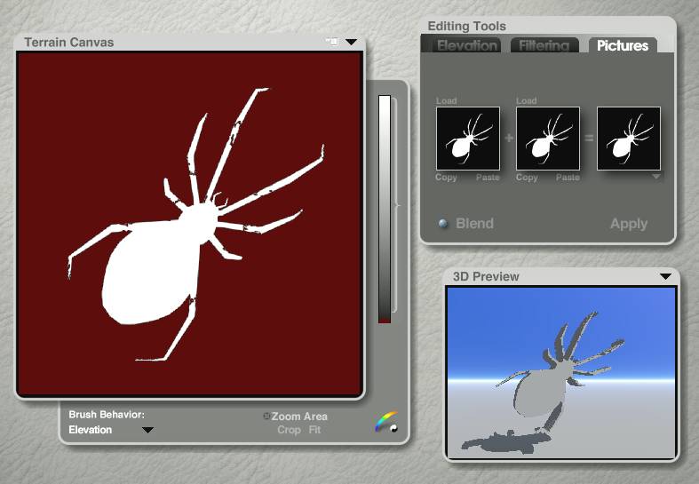Viewport: 699px width, 484px height.
Task: Click the small black-and-white yin-yang dot
Action: 393,429
